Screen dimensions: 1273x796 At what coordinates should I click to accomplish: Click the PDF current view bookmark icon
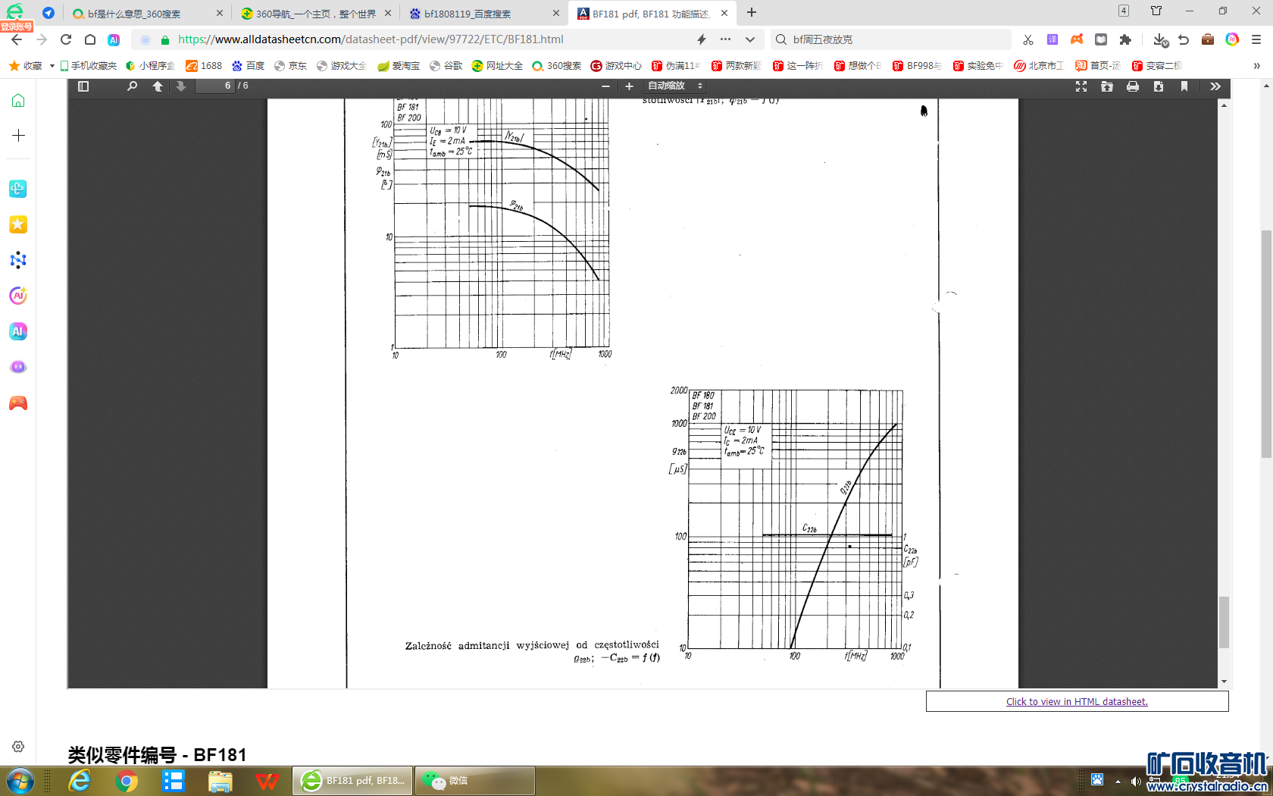pos(1184,86)
